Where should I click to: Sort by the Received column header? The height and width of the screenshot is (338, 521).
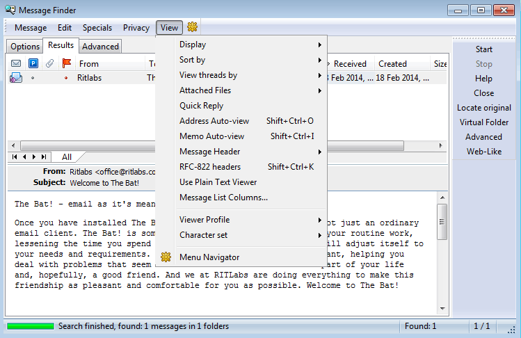(x=350, y=63)
